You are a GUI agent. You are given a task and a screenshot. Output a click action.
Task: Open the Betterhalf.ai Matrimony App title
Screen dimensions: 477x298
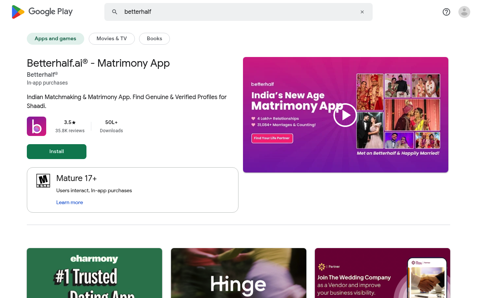pos(98,63)
